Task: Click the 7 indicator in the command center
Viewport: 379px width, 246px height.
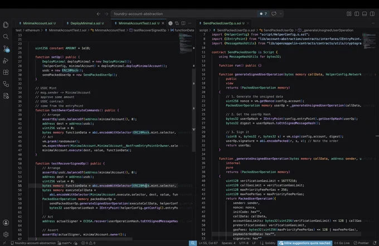Action: (x=263, y=14)
